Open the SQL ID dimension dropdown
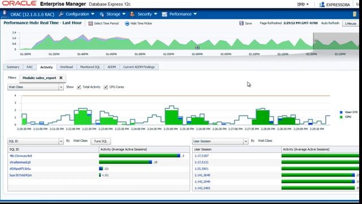This screenshot has width=362, height=204. tap(61, 141)
